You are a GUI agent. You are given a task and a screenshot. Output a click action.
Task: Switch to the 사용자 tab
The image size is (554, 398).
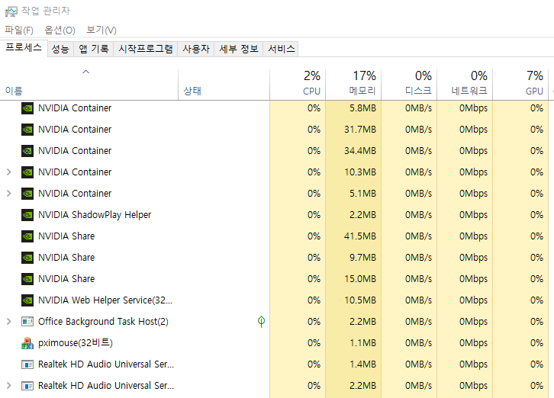196,49
